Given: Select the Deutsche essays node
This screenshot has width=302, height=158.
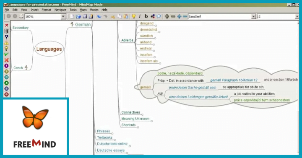Looking at the screenshot, I should coord(111,150).
